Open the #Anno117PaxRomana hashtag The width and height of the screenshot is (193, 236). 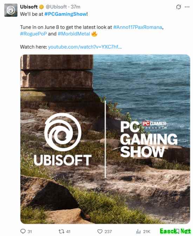[x=138, y=27]
